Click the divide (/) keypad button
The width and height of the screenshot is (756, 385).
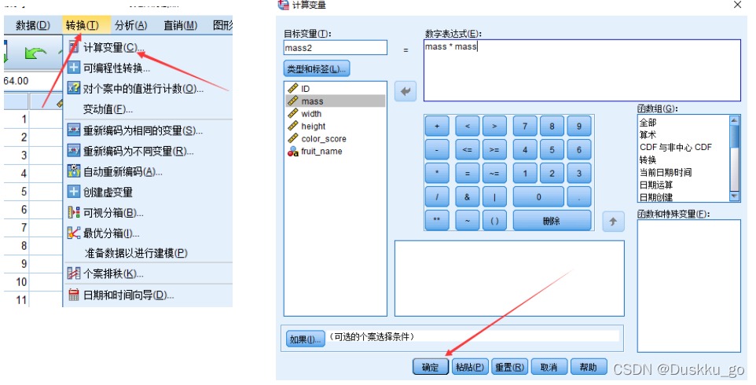[x=437, y=196]
